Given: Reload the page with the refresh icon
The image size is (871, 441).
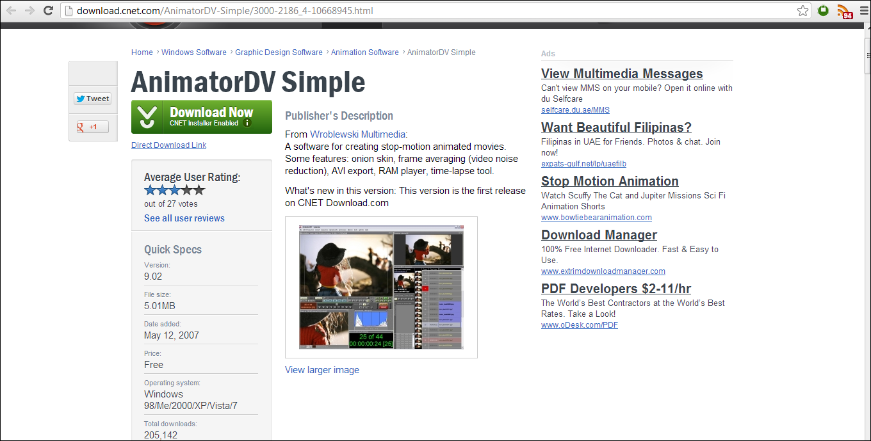Looking at the screenshot, I should [x=48, y=10].
